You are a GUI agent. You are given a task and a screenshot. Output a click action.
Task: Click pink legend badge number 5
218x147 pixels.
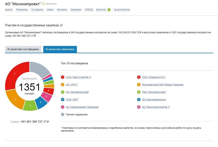[x=63, y=107]
